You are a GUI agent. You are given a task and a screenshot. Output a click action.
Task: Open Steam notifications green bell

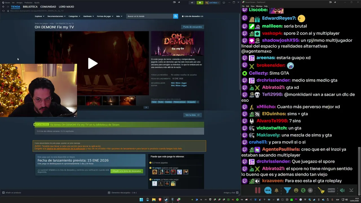tap(200, 3)
